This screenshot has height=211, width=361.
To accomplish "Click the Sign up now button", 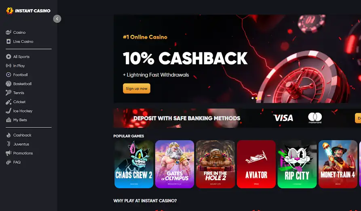I will 137,88.
